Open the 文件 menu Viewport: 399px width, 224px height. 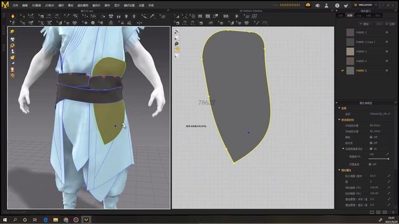tap(15, 6)
